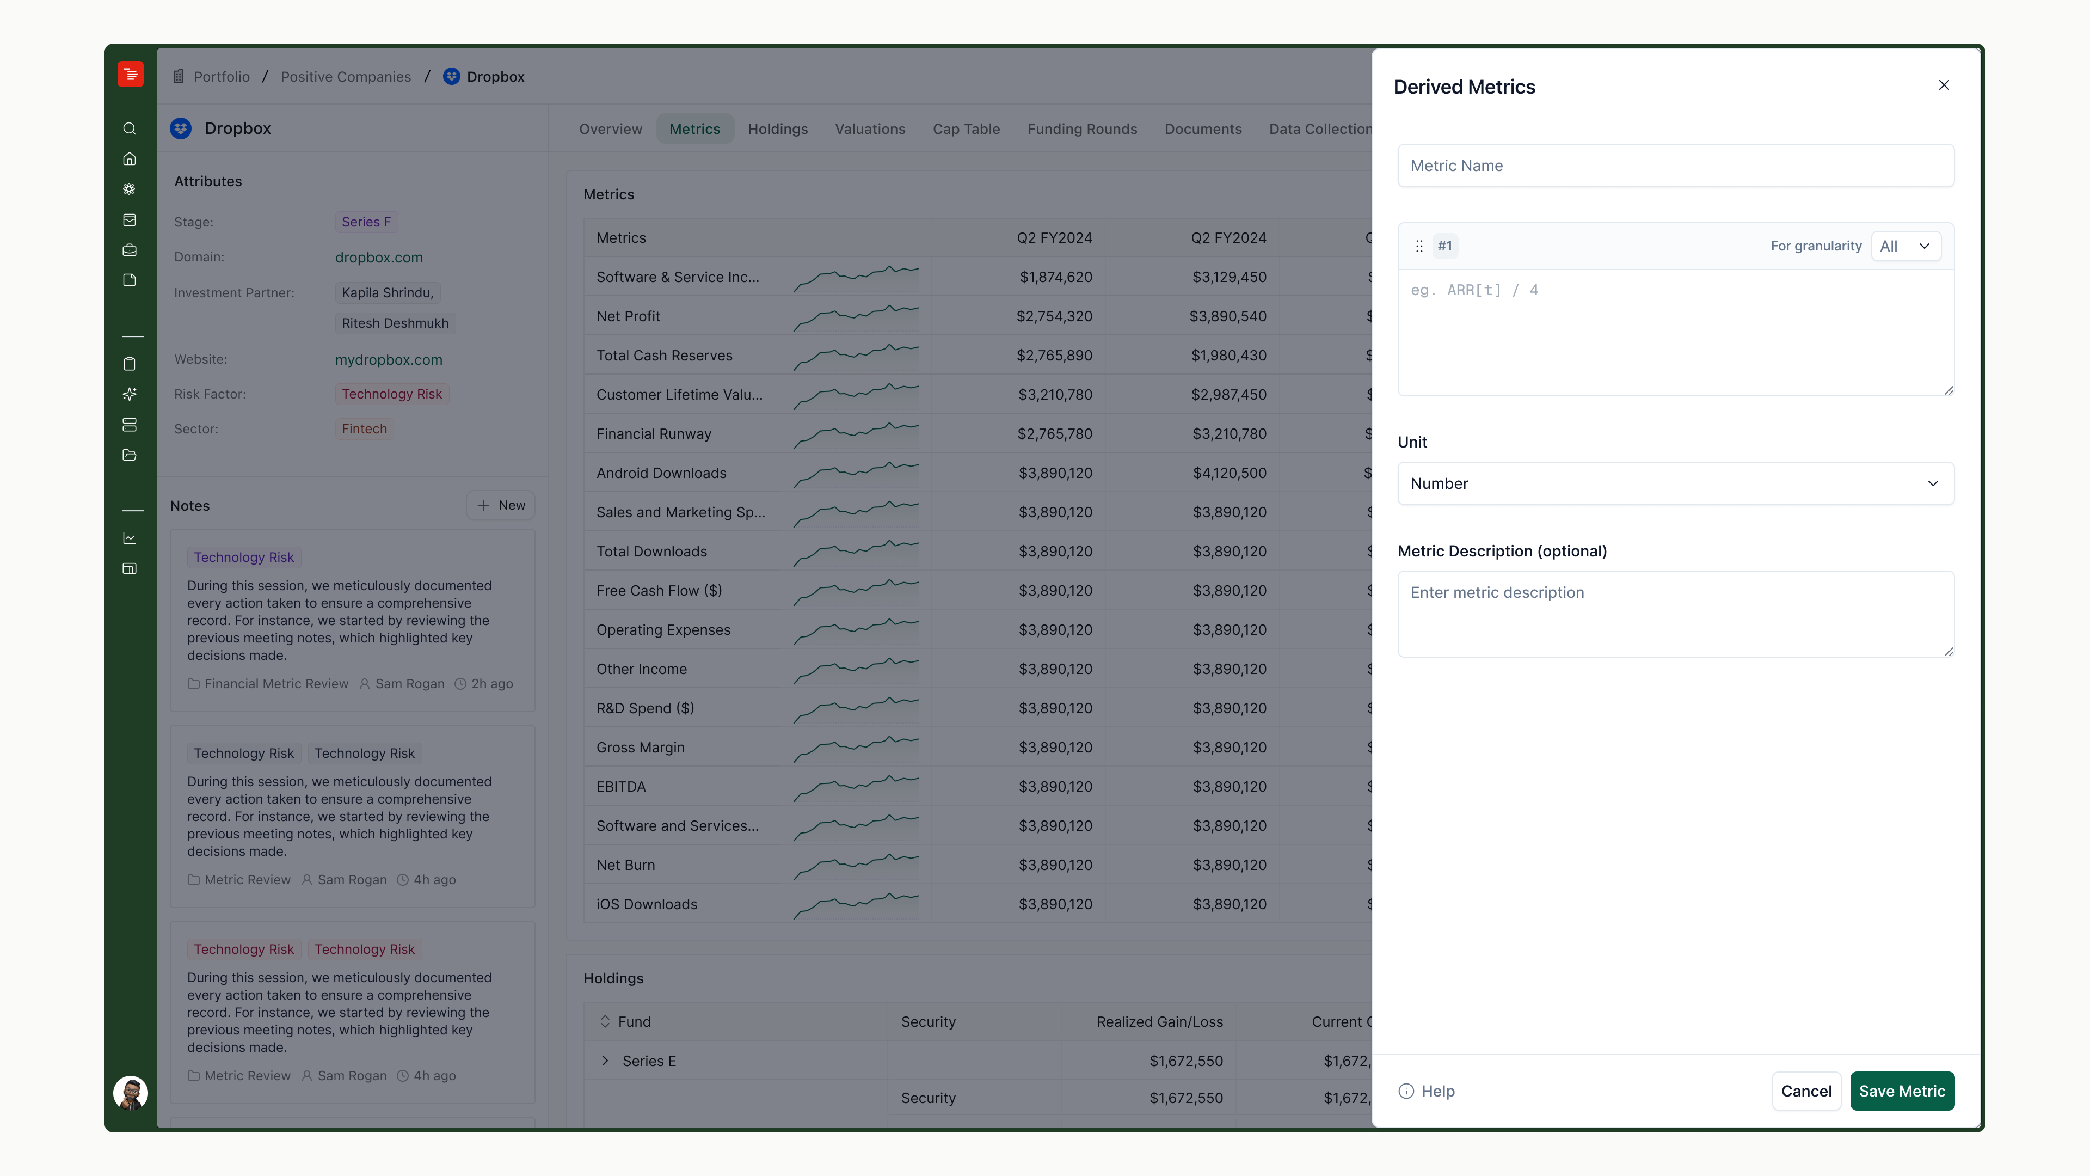Click the Save Metric button
Viewport: 2090px width, 1176px height.
[1902, 1092]
